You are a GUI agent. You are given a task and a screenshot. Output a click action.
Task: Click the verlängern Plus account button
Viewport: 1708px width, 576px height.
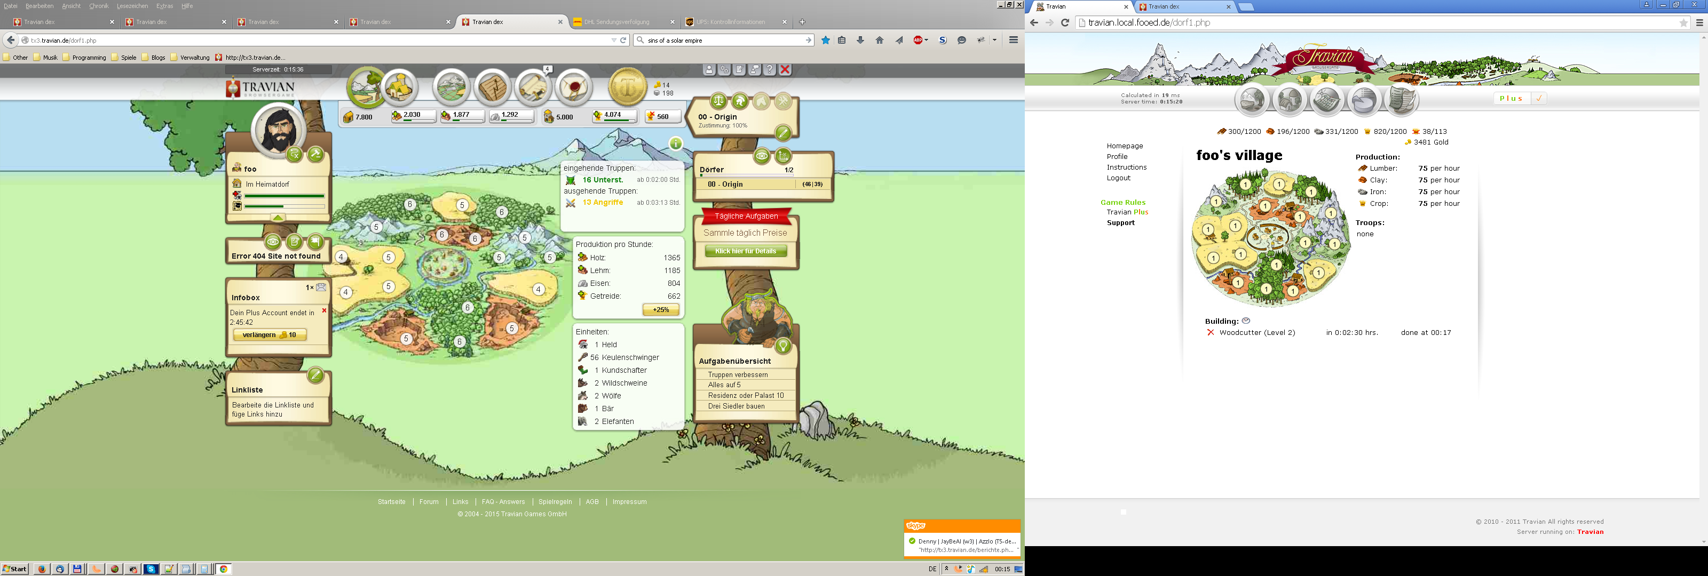(x=269, y=335)
